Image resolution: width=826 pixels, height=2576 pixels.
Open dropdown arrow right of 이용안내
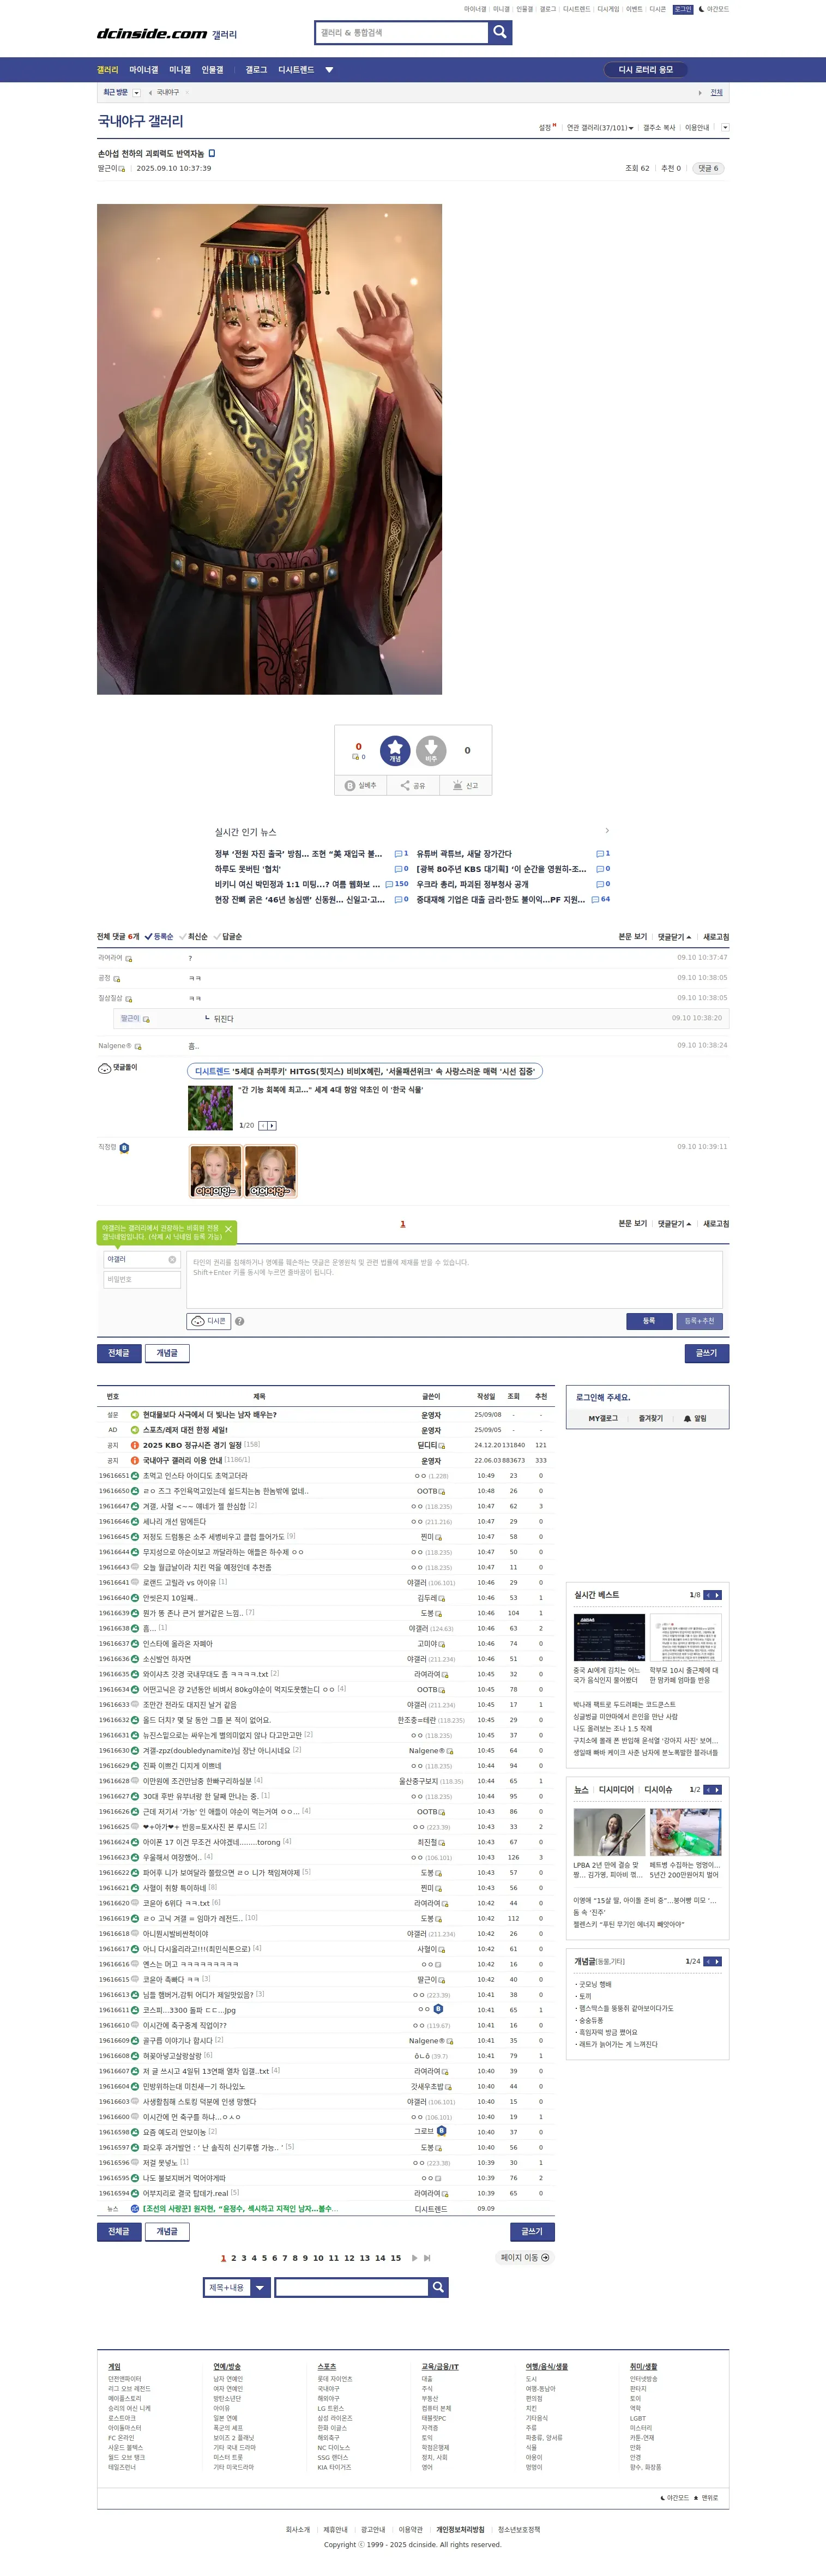pyautogui.click(x=725, y=128)
